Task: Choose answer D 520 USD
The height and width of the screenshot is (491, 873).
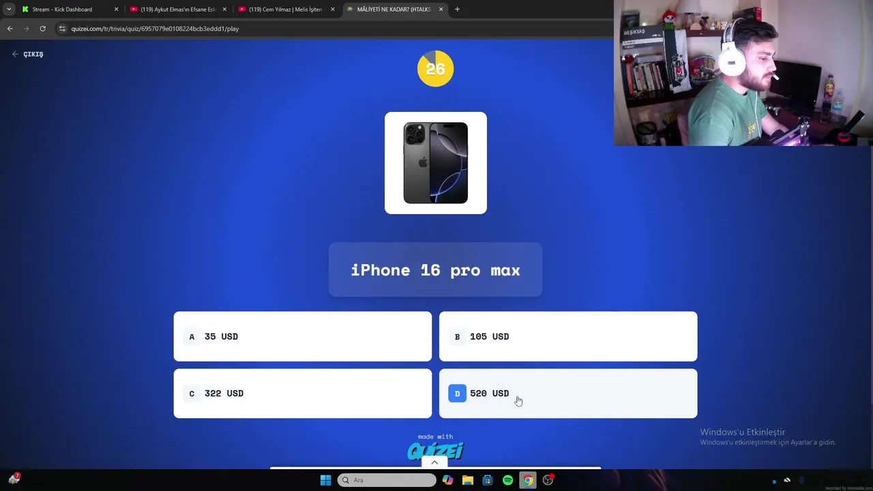Action: (x=568, y=393)
